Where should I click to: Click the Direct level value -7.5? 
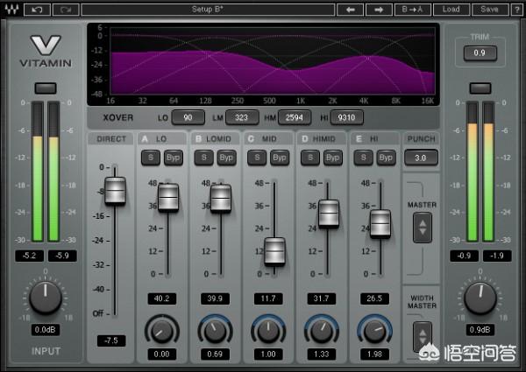(x=111, y=340)
